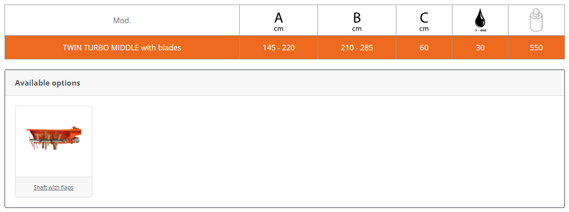Image resolution: width=569 pixels, height=212 pixels.
Task: Click the black oil drop icon
Action: (480, 19)
